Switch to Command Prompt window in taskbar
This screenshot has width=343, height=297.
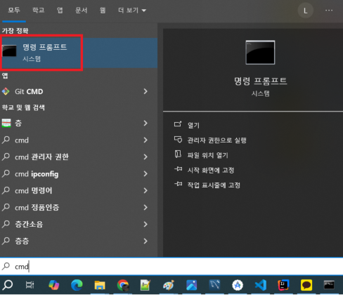[329, 285]
